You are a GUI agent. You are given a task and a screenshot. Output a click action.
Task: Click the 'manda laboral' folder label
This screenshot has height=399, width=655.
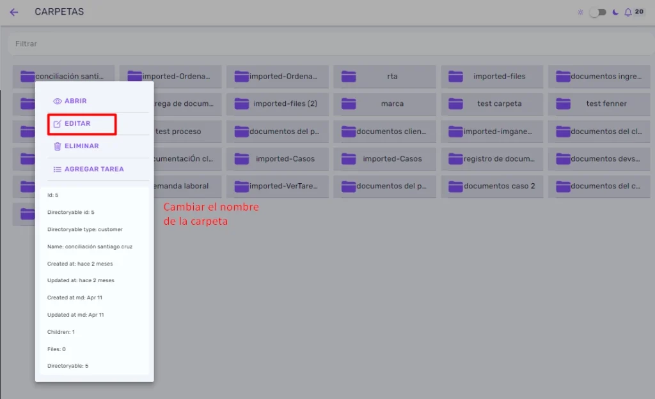[181, 186]
